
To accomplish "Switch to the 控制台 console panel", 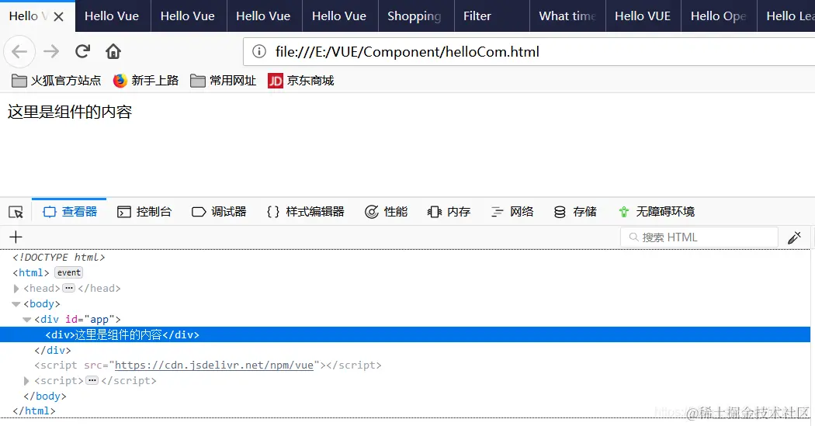I will tap(144, 212).
